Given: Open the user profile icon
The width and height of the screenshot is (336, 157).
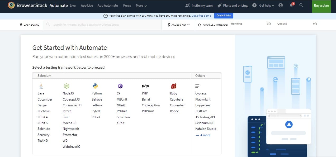Looking at the screenshot, I should (281, 5).
